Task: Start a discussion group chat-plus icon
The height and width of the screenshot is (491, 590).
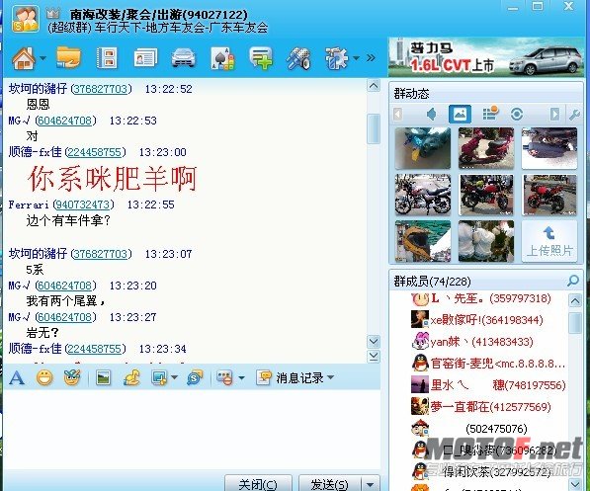Action: (260, 58)
